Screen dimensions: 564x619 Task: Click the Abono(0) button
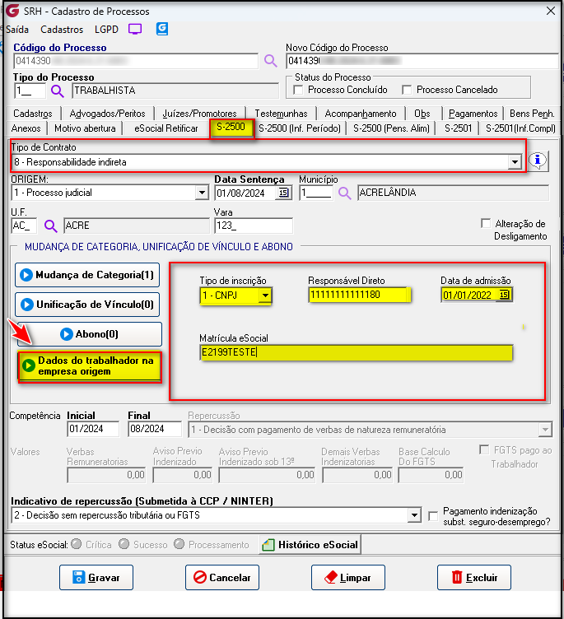tap(89, 334)
